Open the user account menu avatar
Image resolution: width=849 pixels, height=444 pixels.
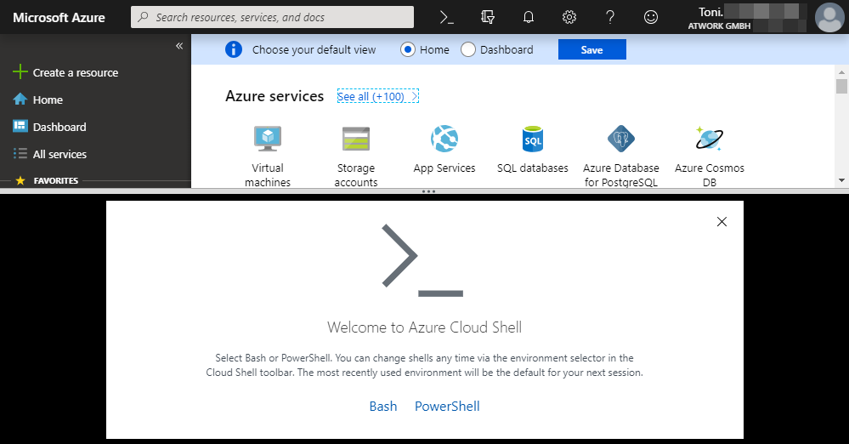[x=829, y=17]
